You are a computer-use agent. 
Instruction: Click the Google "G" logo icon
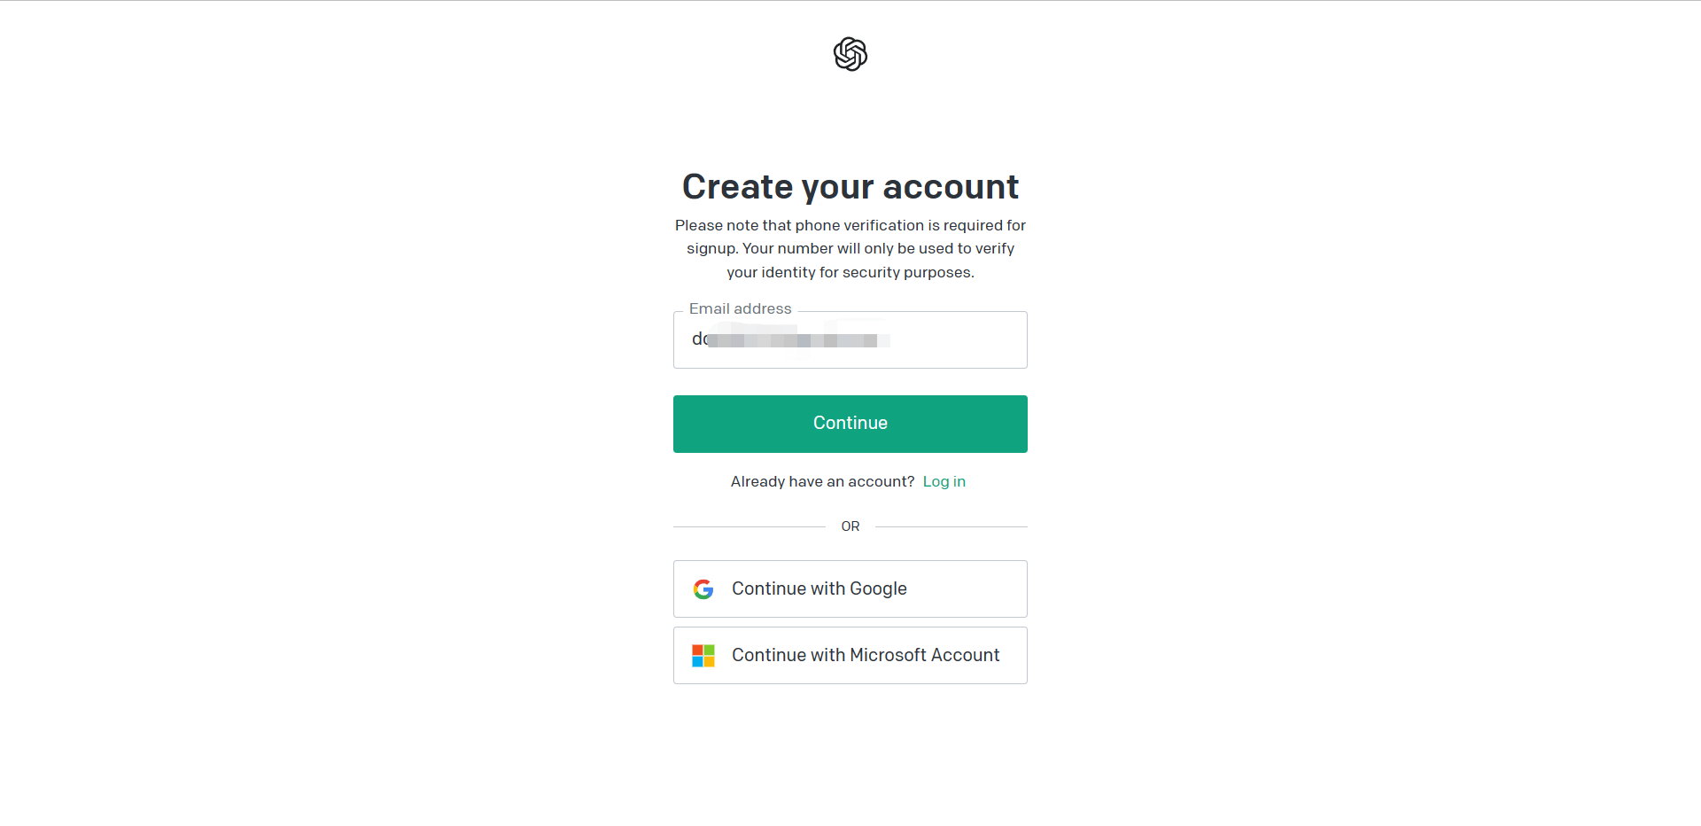coord(703,589)
